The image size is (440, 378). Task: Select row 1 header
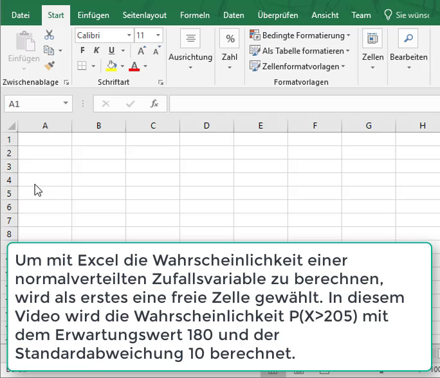tap(9, 139)
